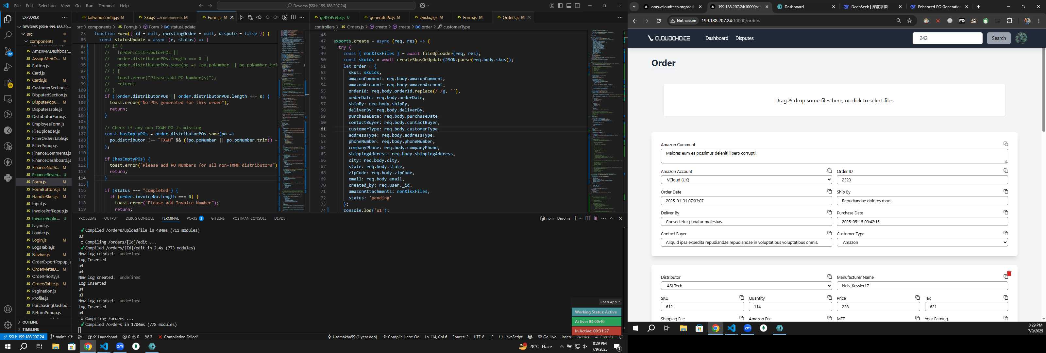Open the Accounts icon in the activity bar
The width and height of the screenshot is (1046, 353).
[8, 310]
